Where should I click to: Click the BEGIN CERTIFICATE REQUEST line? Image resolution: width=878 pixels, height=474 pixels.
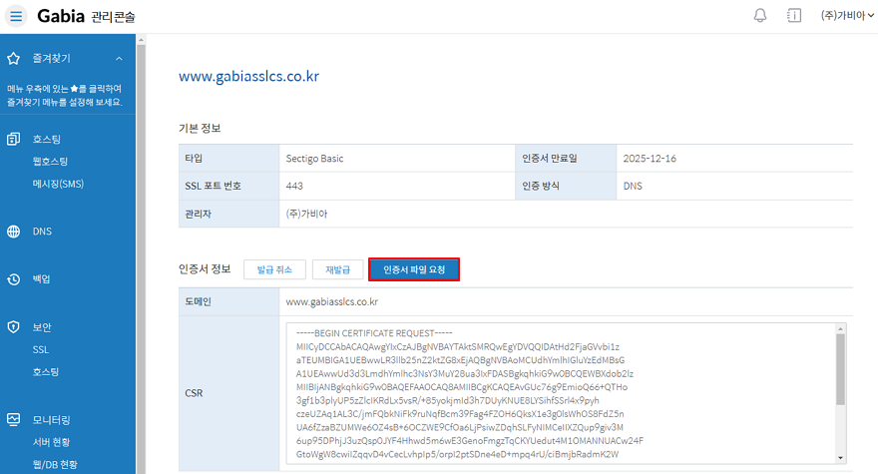[374, 333]
